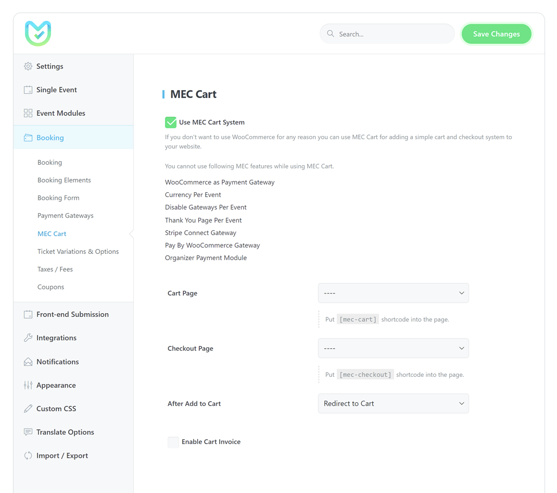The width and height of the screenshot is (557, 493).
Task: Click the Notifications envelope icon
Action: tap(28, 362)
